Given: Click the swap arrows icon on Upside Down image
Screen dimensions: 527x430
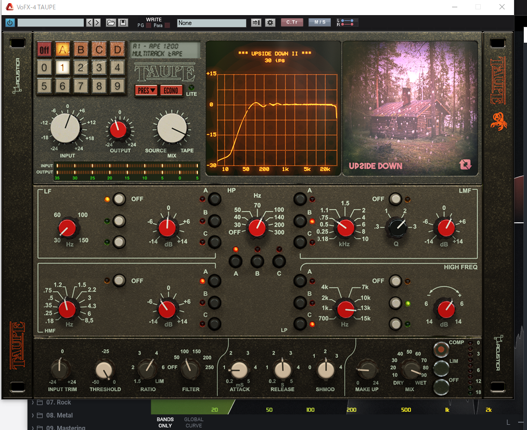Looking at the screenshot, I should (x=465, y=164).
